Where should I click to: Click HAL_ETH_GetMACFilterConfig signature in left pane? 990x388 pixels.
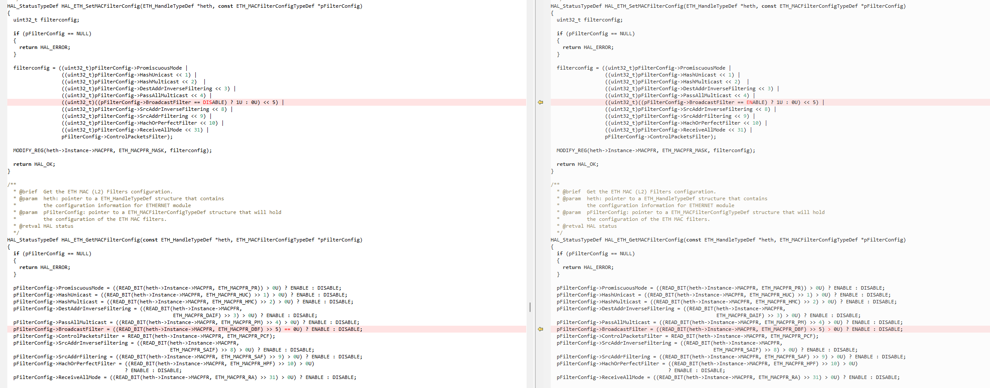click(185, 240)
